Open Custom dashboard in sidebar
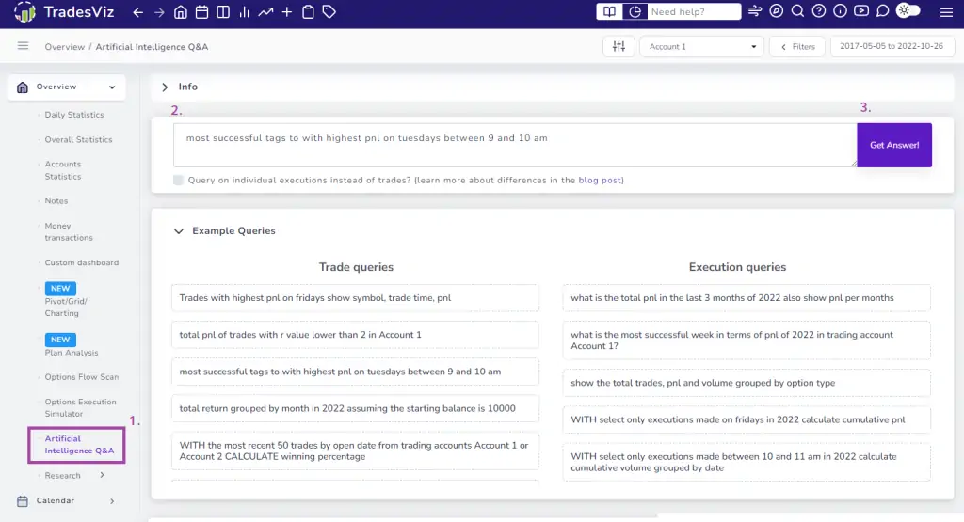 [81, 262]
